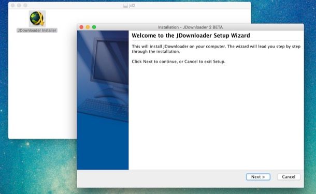Image resolution: width=316 pixels, height=194 pixels.
Task: Click the 'Welcome to the JDownloader Setup Wizard' heading
Action: (191, 35)
